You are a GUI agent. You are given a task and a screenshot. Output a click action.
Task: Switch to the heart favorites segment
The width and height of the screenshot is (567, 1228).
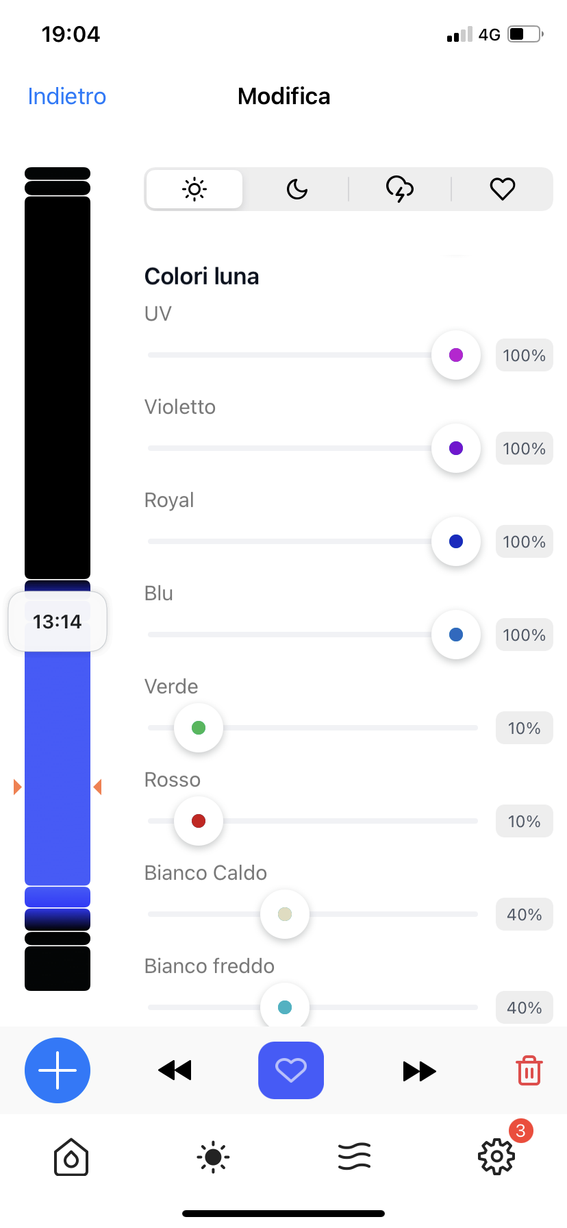[503, 189]
